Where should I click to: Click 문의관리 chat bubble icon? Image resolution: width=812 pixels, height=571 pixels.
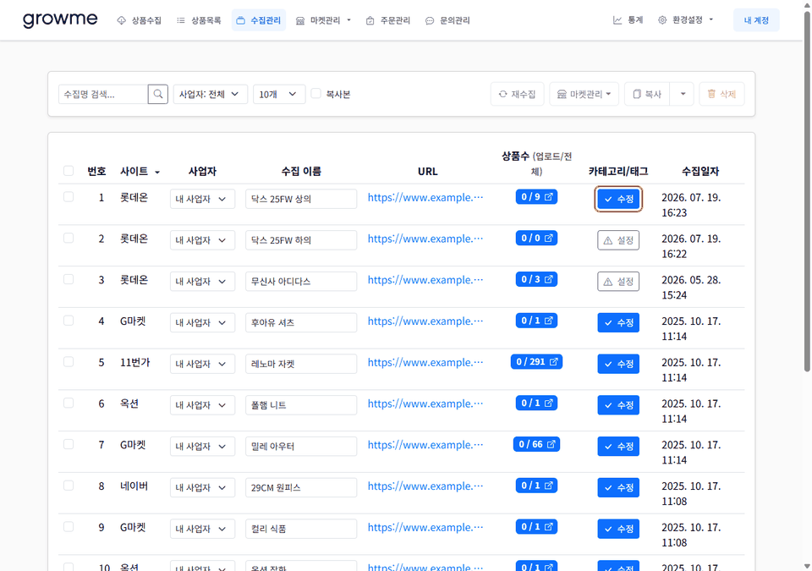[430, 21]
